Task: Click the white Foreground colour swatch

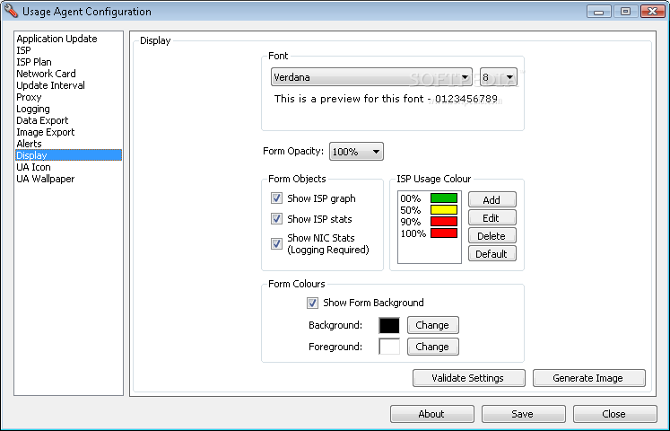Action: pyautogui.click(x=389, y=347)
